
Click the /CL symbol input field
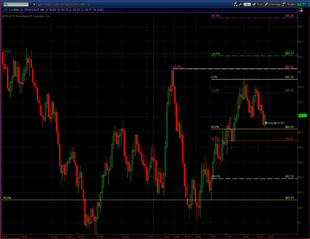[16, 4]
